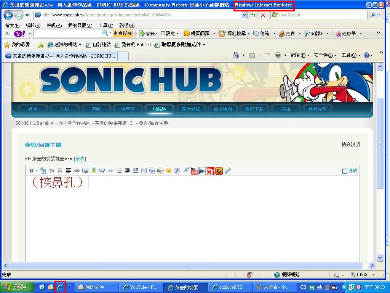Open the 網頁 page dropdown in command bar
Image resolution: width=390 pixels, height=293 pixels.
coord(300,55)
